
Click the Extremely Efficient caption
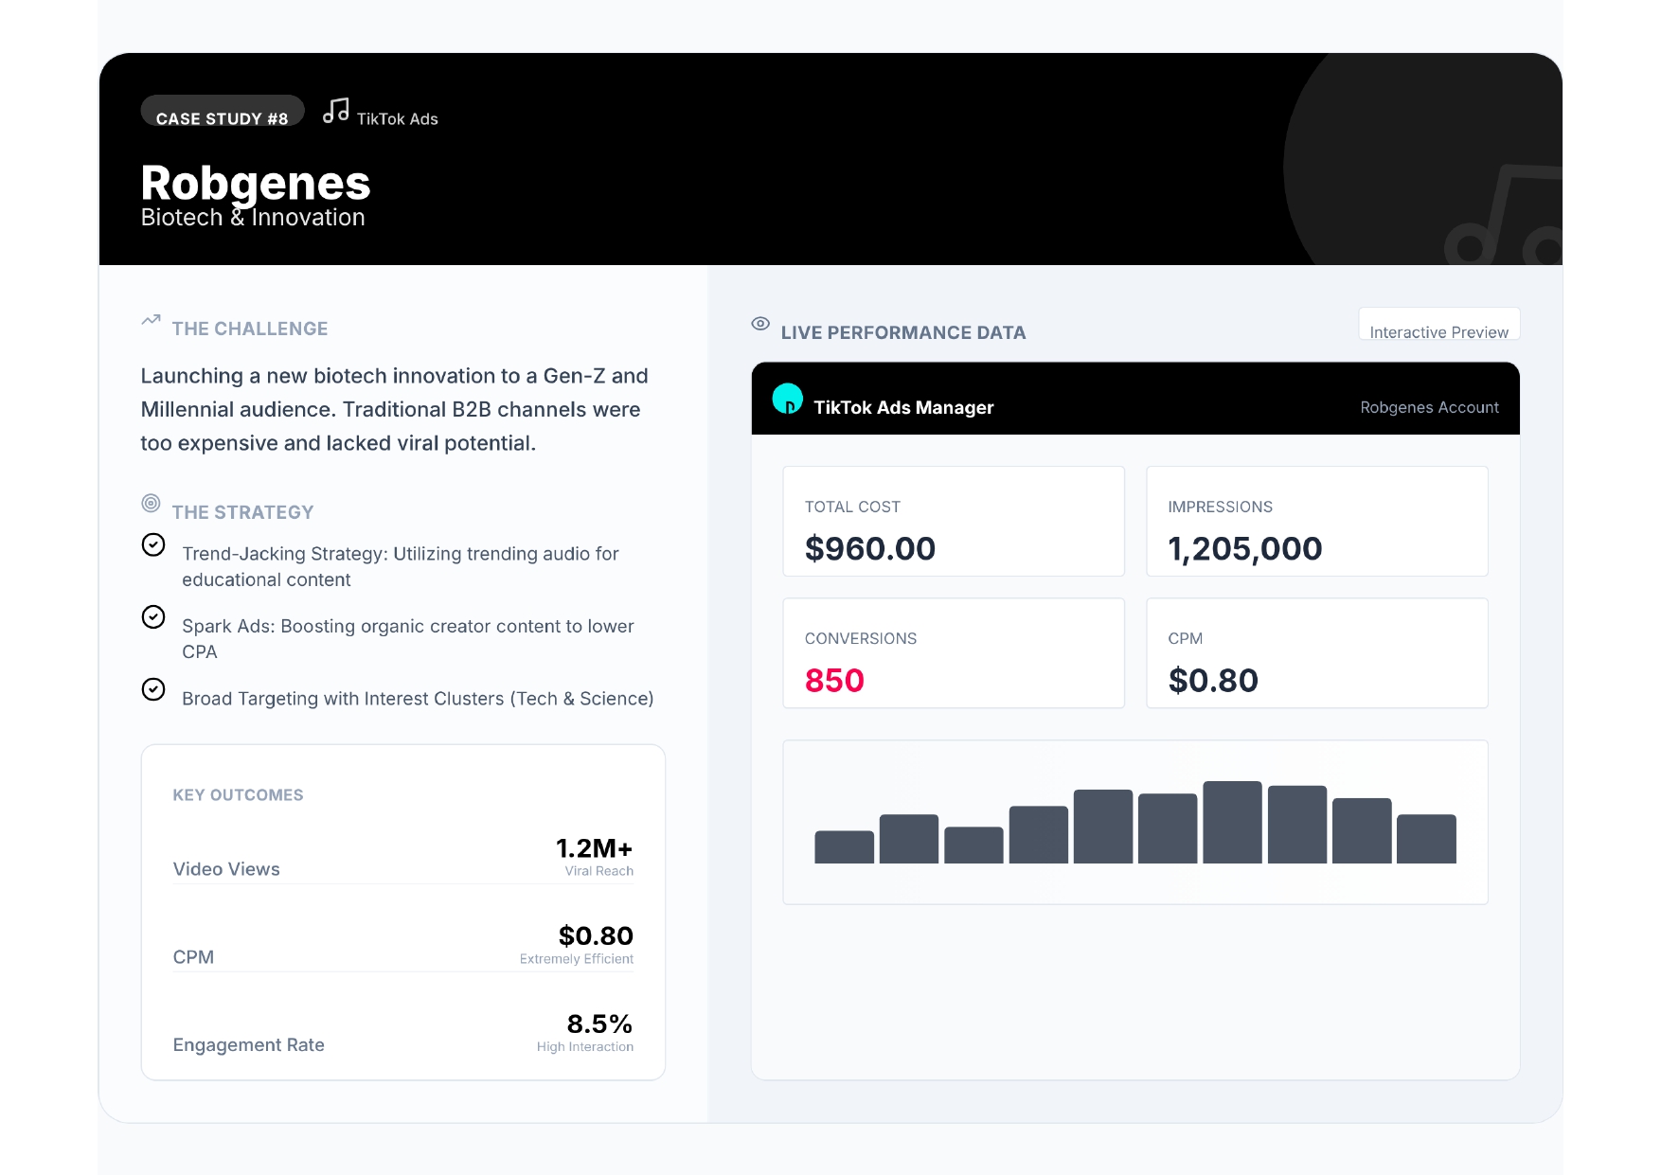coord(577,959)
